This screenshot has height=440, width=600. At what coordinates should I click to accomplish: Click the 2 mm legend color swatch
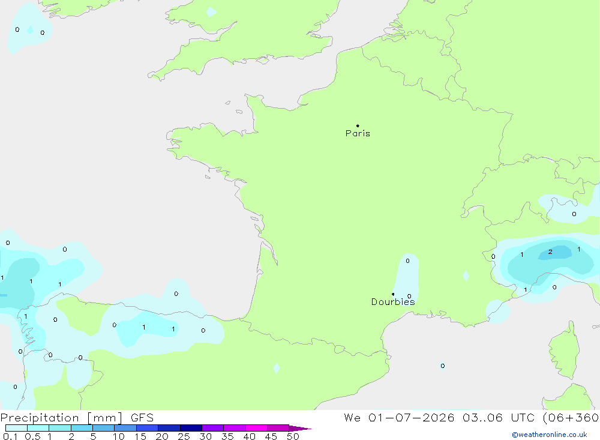click(x=82, y=428)
